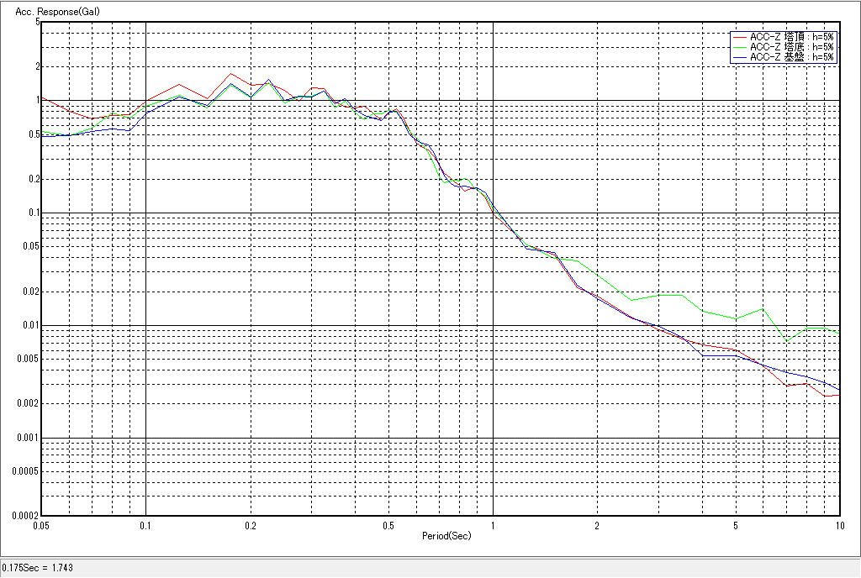Click the 0.05 label on the period axis

point(40,525)
